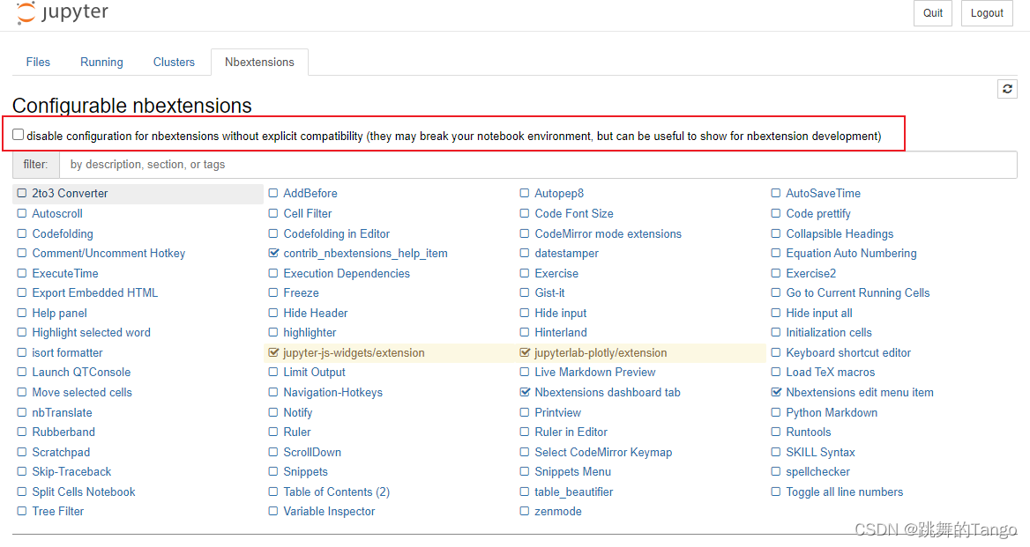
Task: Select the Comment/Uncomment Hotkey extension
Action: coord(108,253)
